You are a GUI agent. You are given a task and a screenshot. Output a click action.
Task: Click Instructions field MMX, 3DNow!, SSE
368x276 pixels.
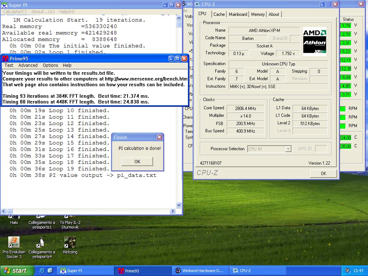[279, 87]
